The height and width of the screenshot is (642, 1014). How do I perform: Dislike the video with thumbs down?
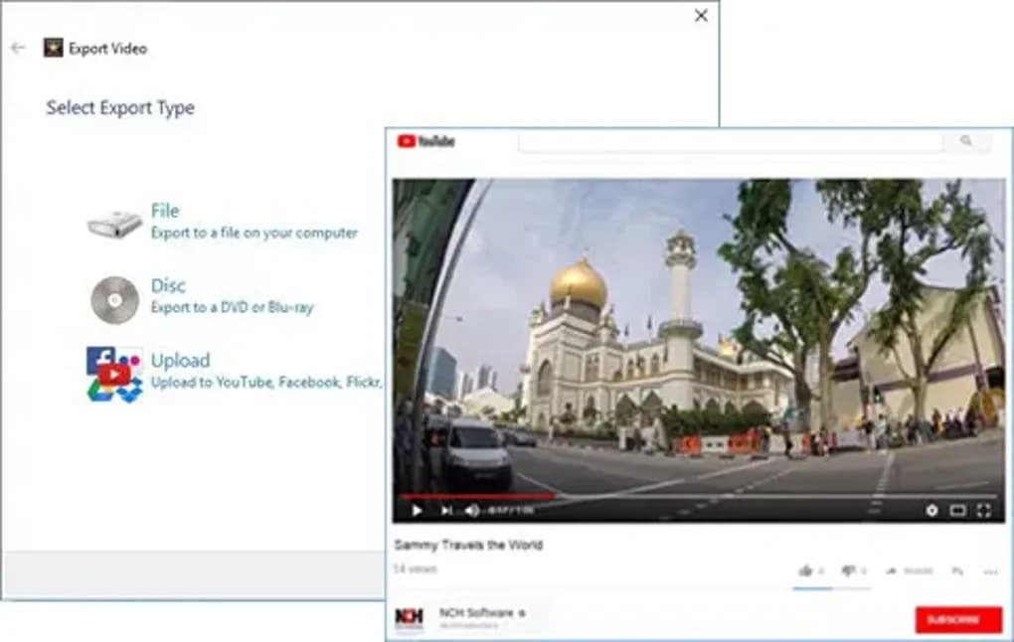[848, 570]
